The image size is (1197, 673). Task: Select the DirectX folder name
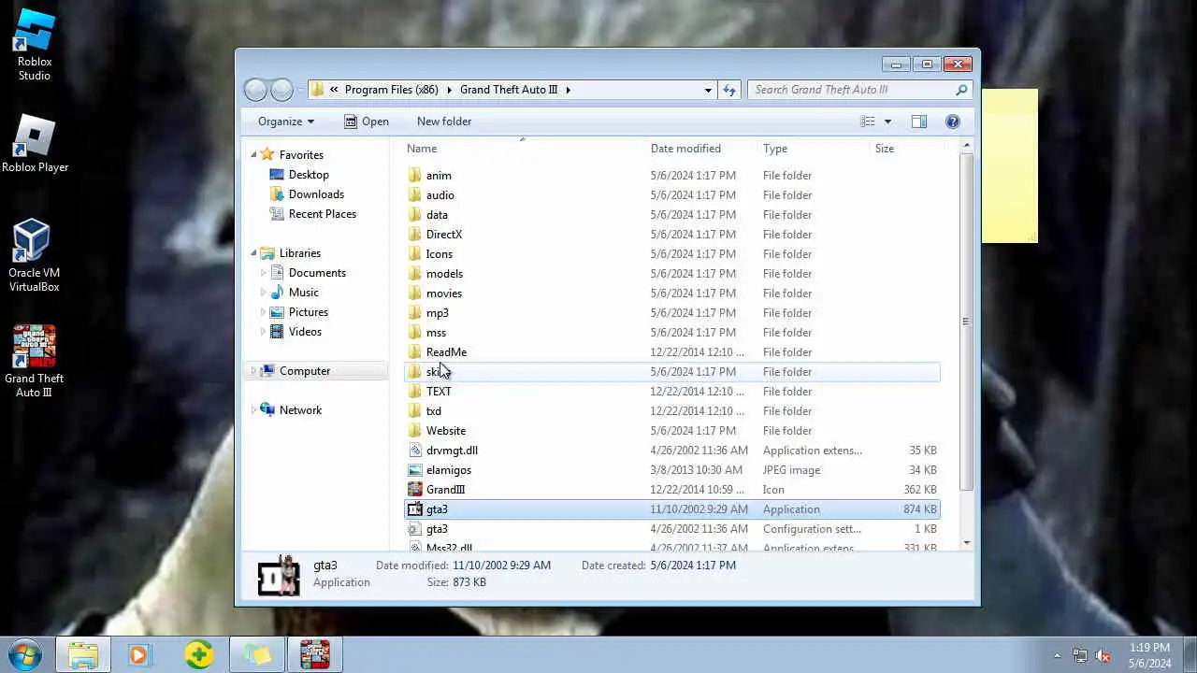444,235
